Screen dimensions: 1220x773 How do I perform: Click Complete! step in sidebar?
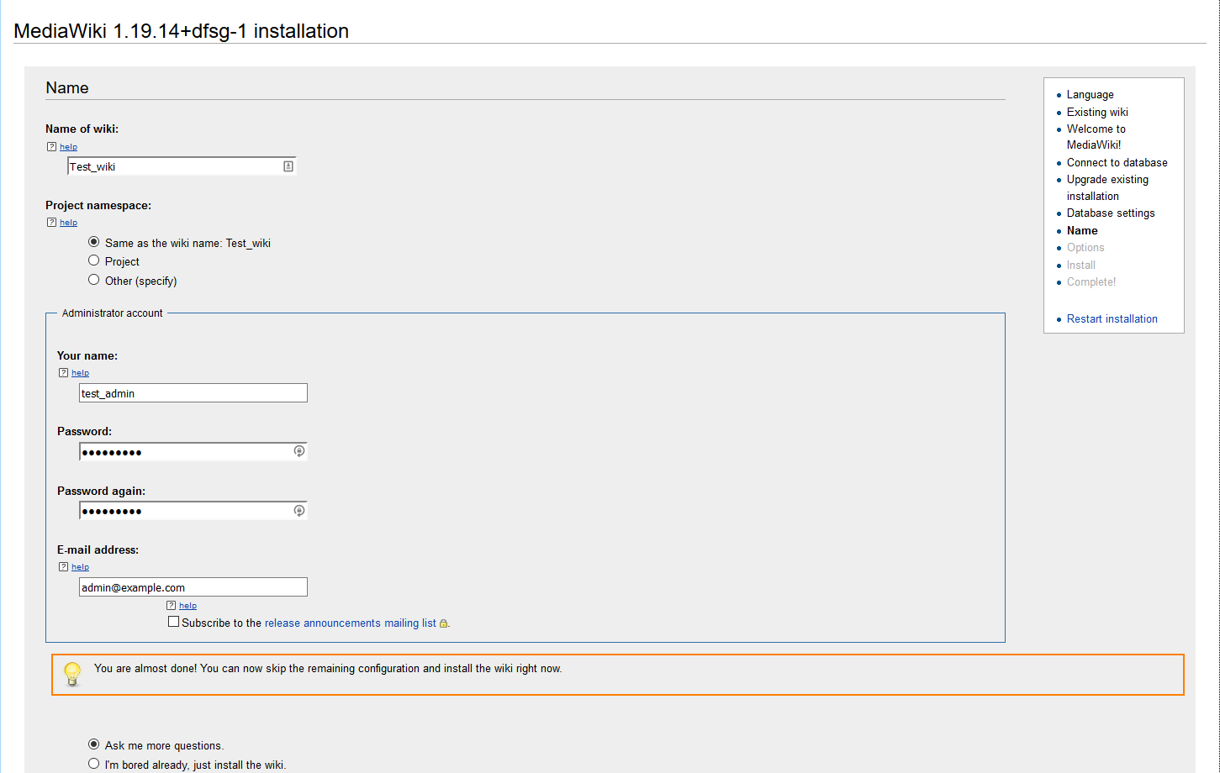(x=1091, y=282)
